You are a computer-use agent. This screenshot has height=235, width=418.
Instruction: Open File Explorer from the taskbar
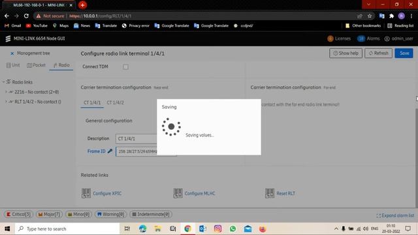158,228
